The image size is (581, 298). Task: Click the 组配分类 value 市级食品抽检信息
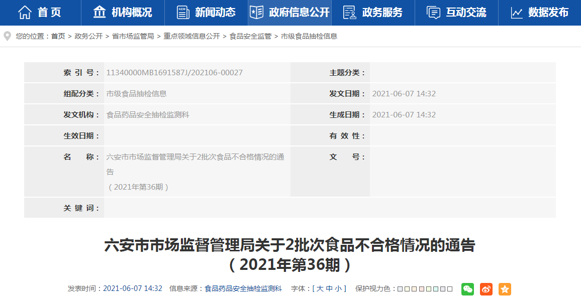[x=136, y=94]
